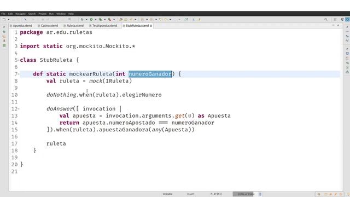Open the Help menu
Image resolution: width=350 pixels, height=197 pixels.
pyautogui.click(x=71, y=14)
